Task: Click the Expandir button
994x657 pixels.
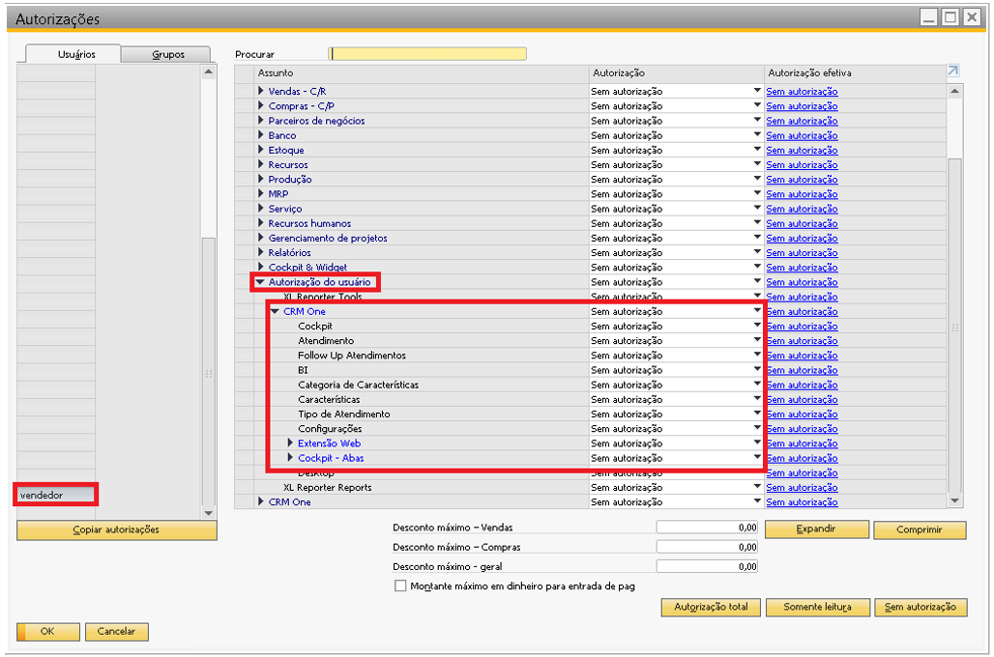Action: tap(816, 529)
